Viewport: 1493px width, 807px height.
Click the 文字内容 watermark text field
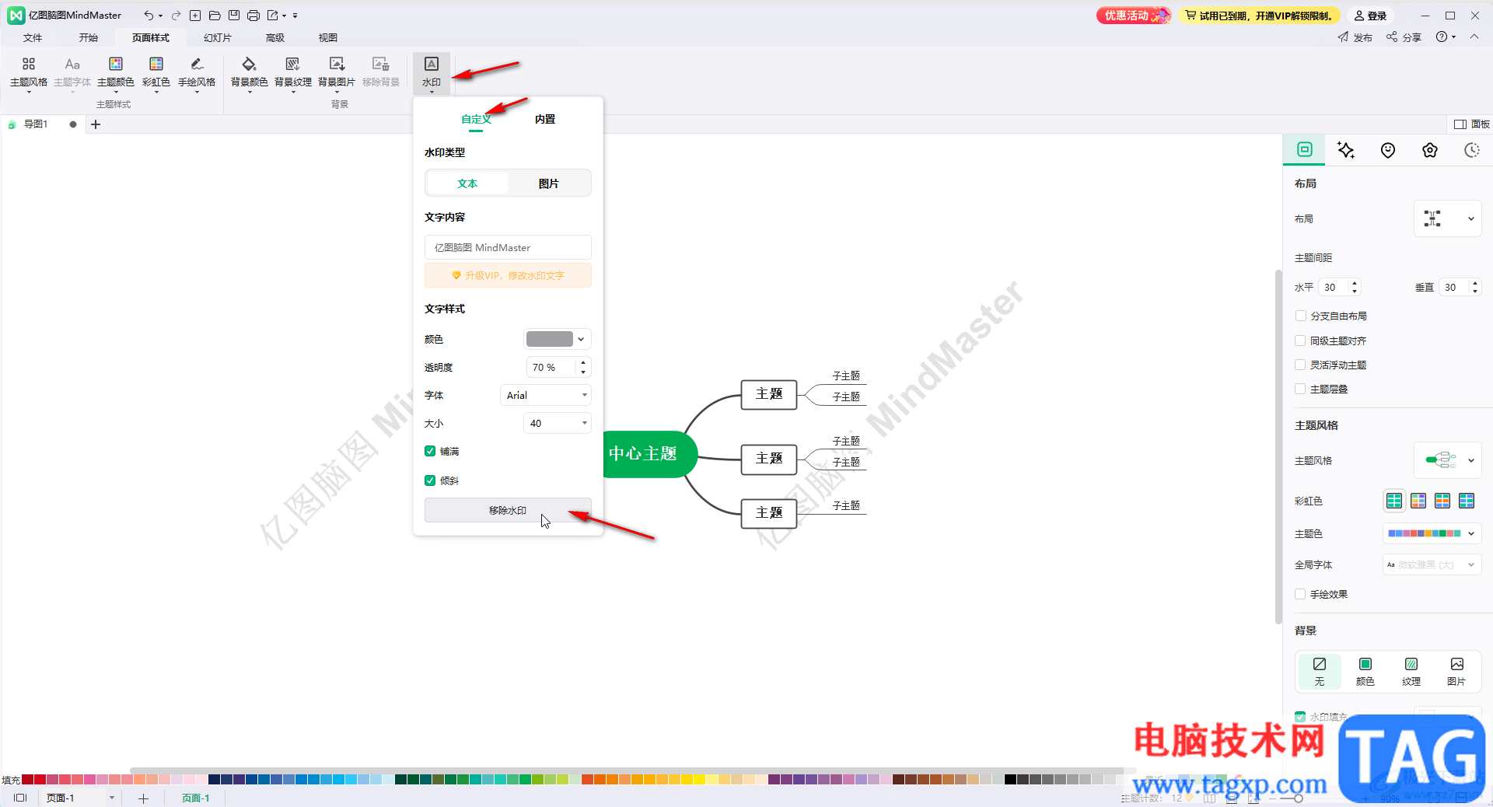pos(508,247)
